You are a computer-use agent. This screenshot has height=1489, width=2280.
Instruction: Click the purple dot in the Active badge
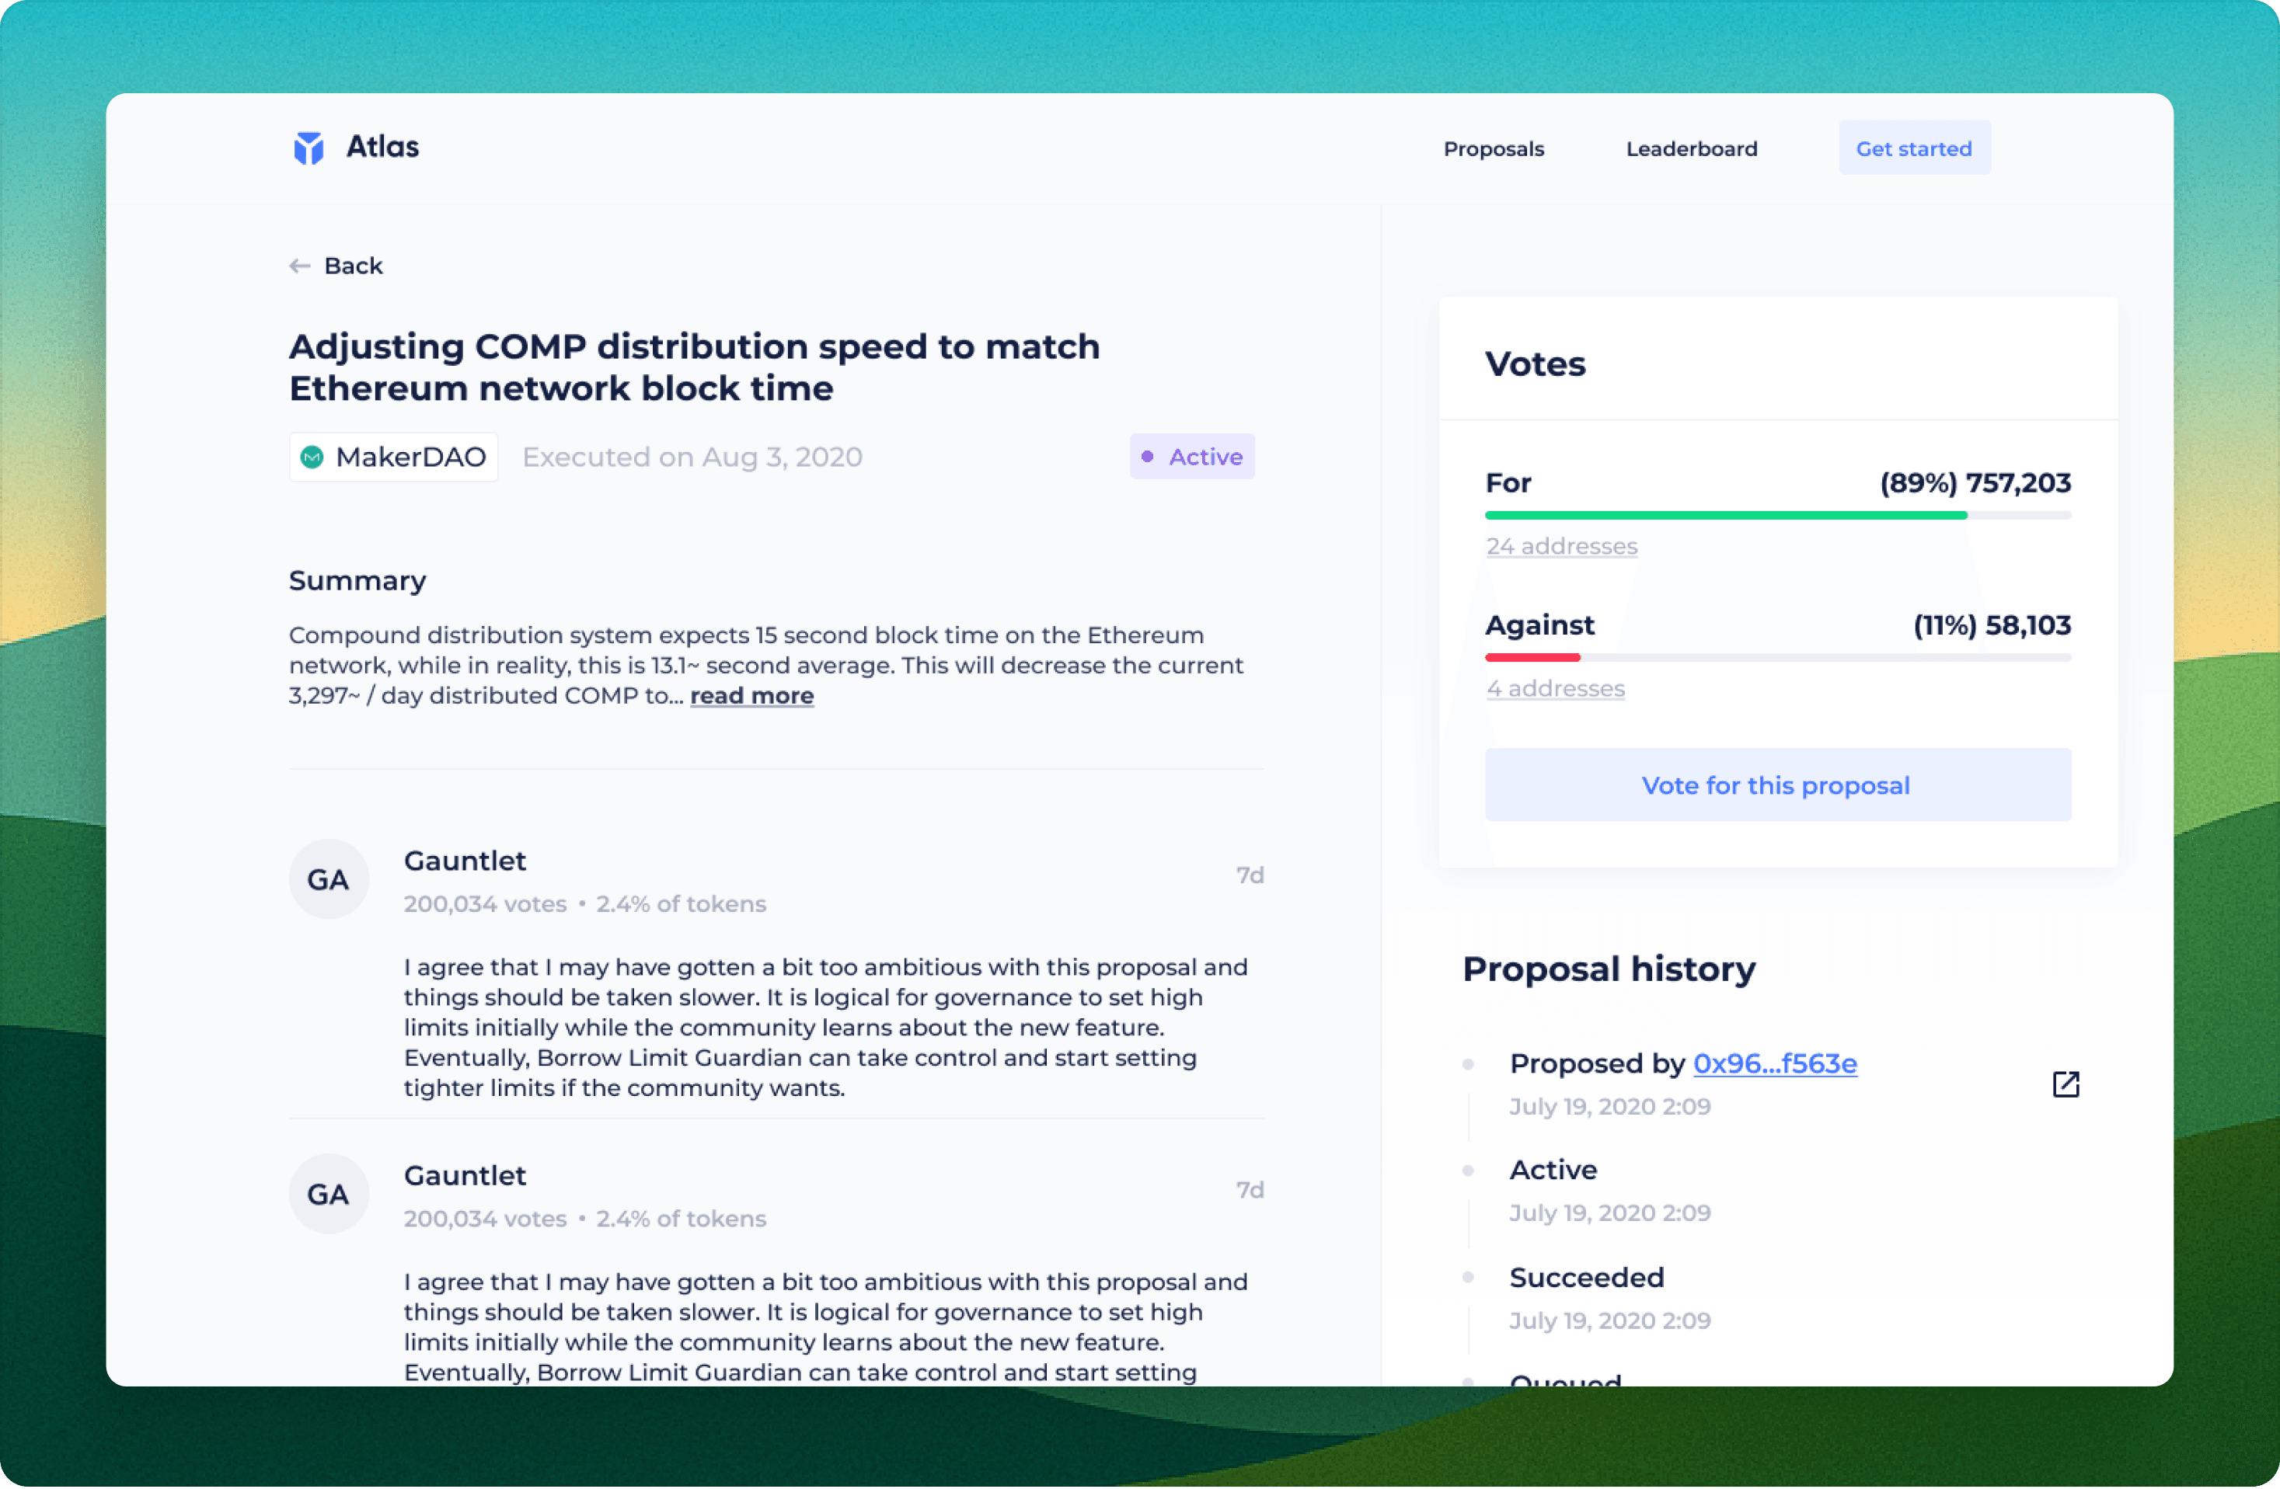click(1147, 457)
